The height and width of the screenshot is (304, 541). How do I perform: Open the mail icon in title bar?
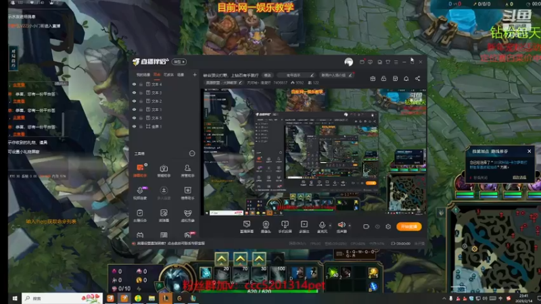click(362, 62)
